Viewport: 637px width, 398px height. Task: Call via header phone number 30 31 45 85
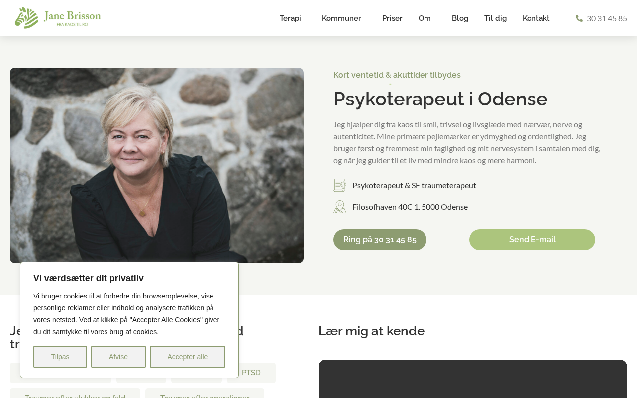point(607,18)
